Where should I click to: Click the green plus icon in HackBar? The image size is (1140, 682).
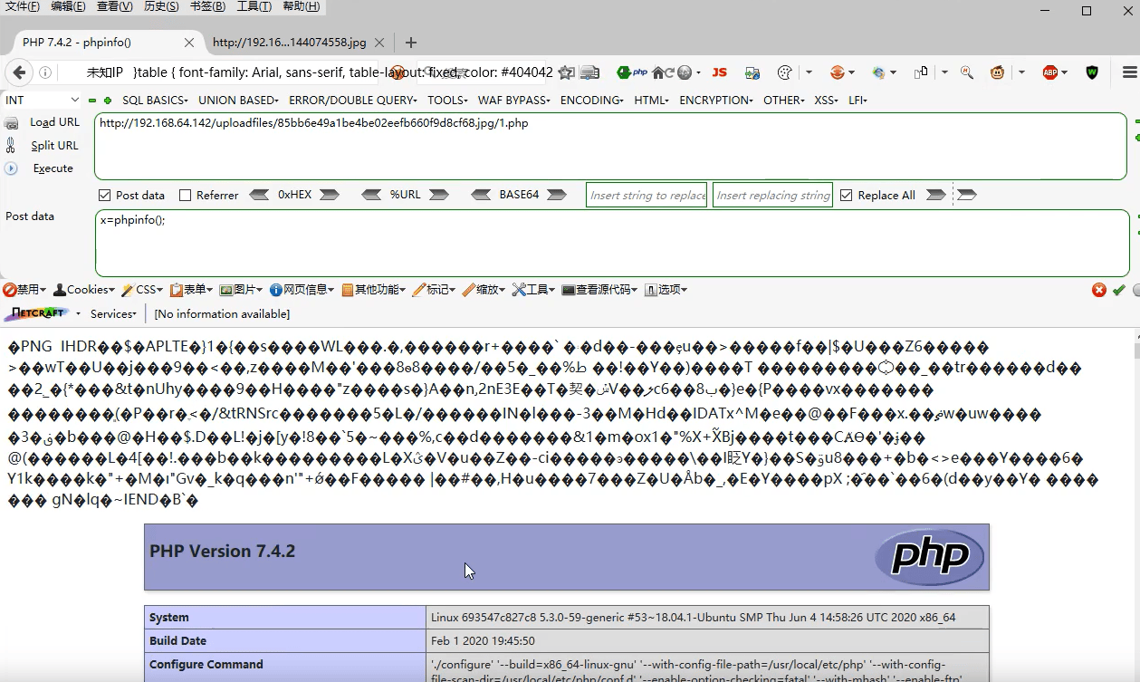click(x=107, y=101)
